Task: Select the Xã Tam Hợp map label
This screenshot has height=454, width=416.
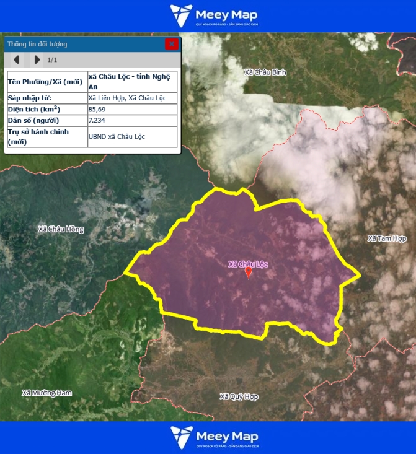Action: click(386, 238)
